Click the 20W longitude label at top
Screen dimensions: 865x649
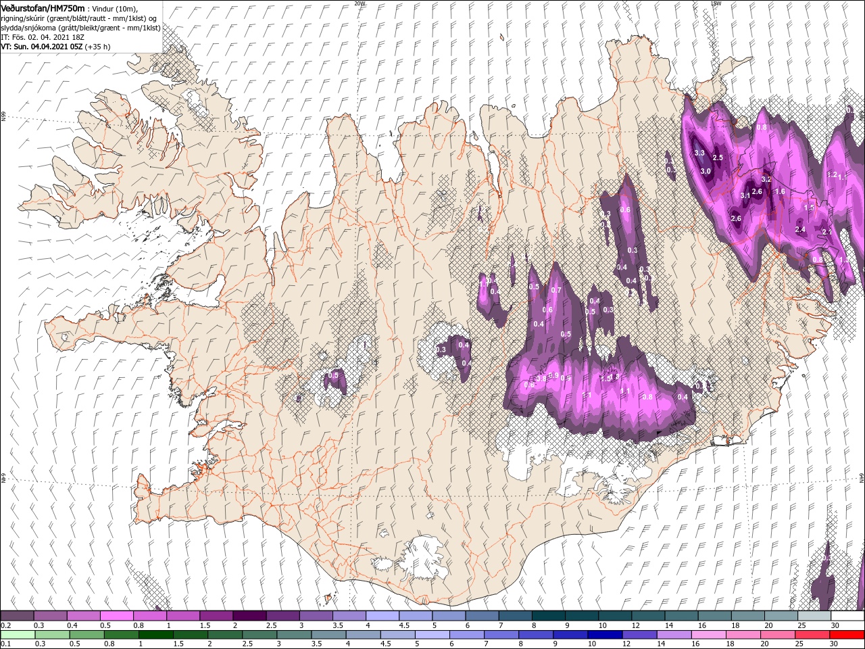pos(360,3)
